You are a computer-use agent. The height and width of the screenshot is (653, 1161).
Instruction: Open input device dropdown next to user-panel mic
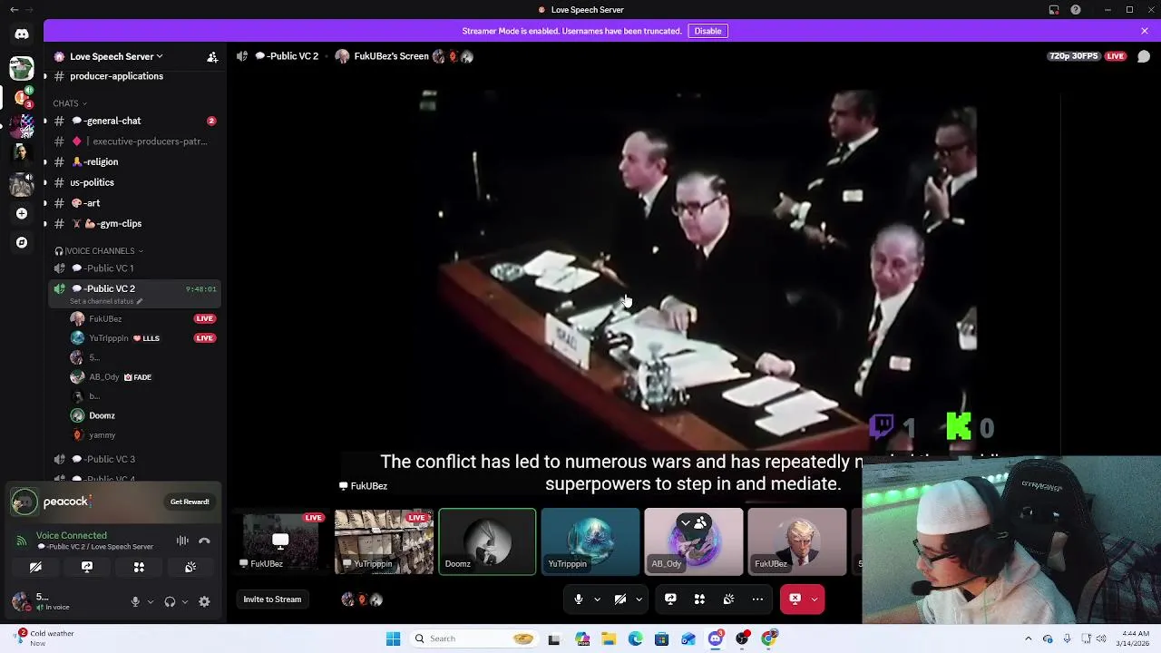[151, 601]
